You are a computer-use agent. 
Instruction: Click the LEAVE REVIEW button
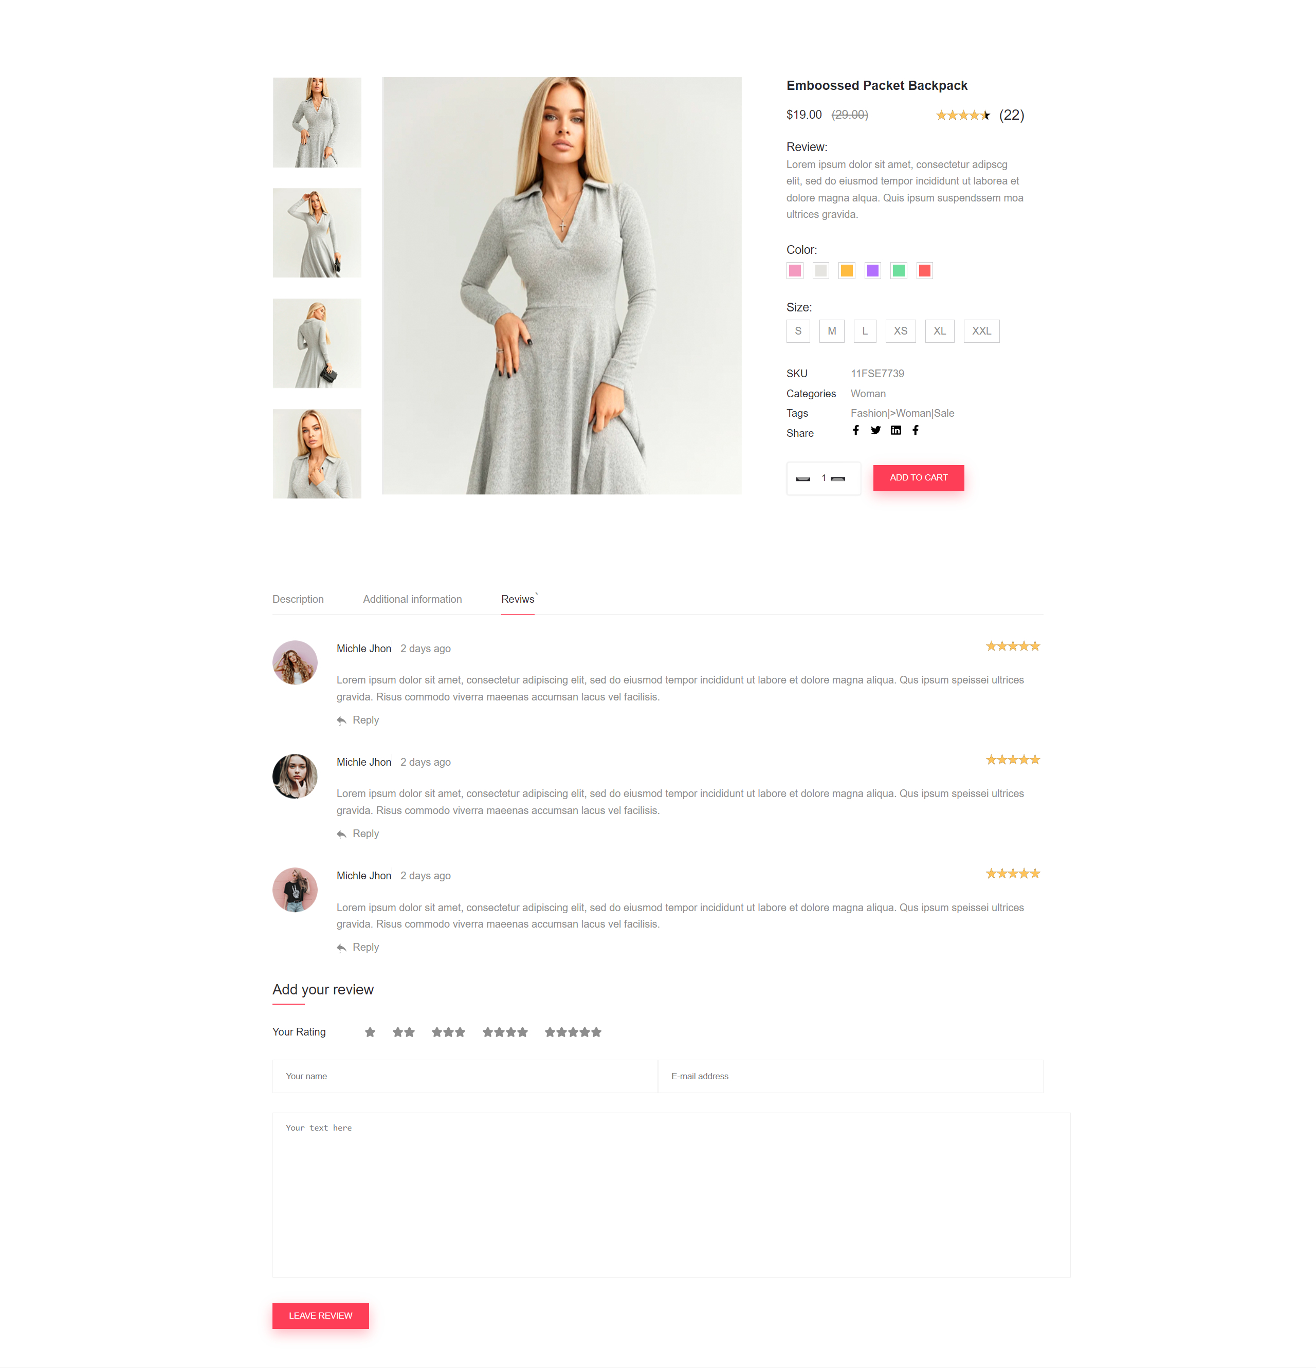click(320, 1316)
